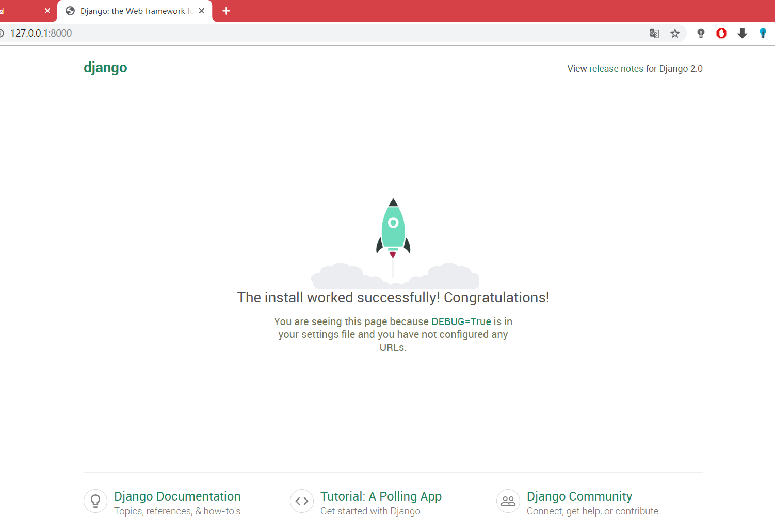Screen dimensions: 775x531
Task: Click the 'Connect, get help, or contribute' text
Action: pos(592,511)
